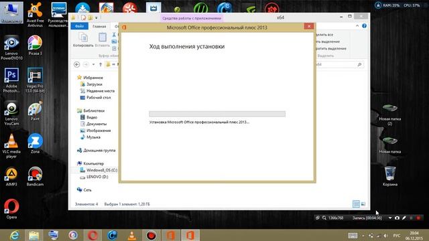Take screenshot with Bandicam camera icon
429x241 pixels.
(x=397, y=218)
